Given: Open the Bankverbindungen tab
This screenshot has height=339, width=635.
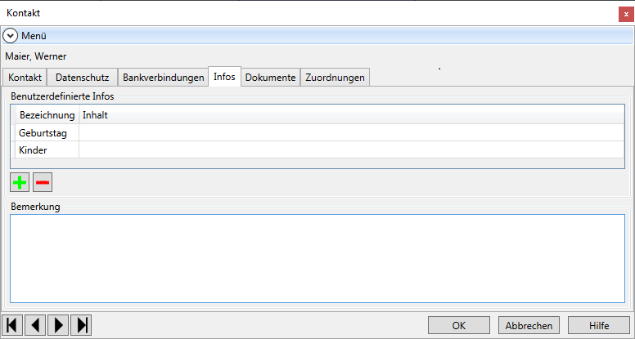Looking at the screenshot, I should pos(163,77).
